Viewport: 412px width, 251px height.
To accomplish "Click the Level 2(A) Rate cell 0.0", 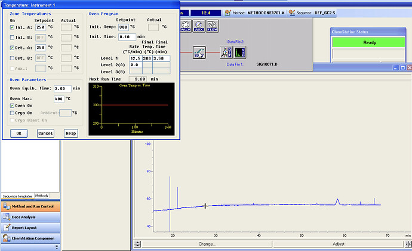I will (136, 65).
